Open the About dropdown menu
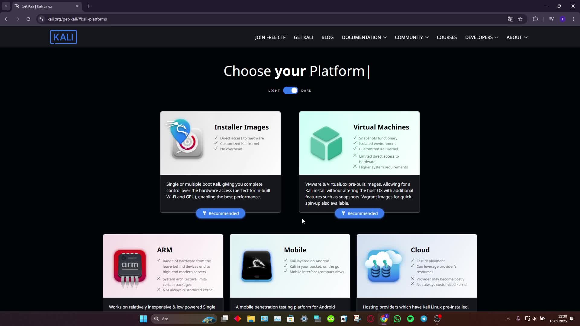 (x=517, y=37)
